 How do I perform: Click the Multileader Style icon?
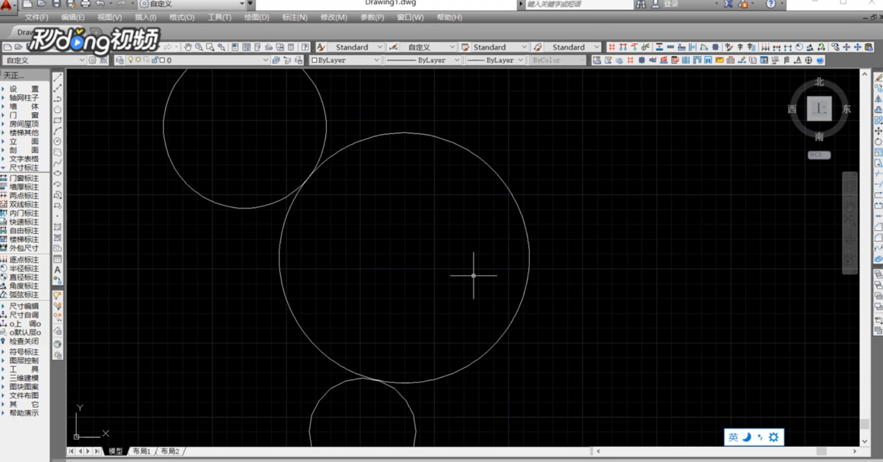click(537, 47)
